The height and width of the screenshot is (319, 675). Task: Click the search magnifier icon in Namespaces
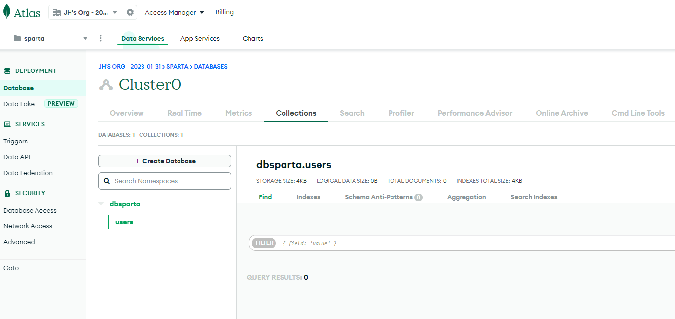[x=107, y=181]
